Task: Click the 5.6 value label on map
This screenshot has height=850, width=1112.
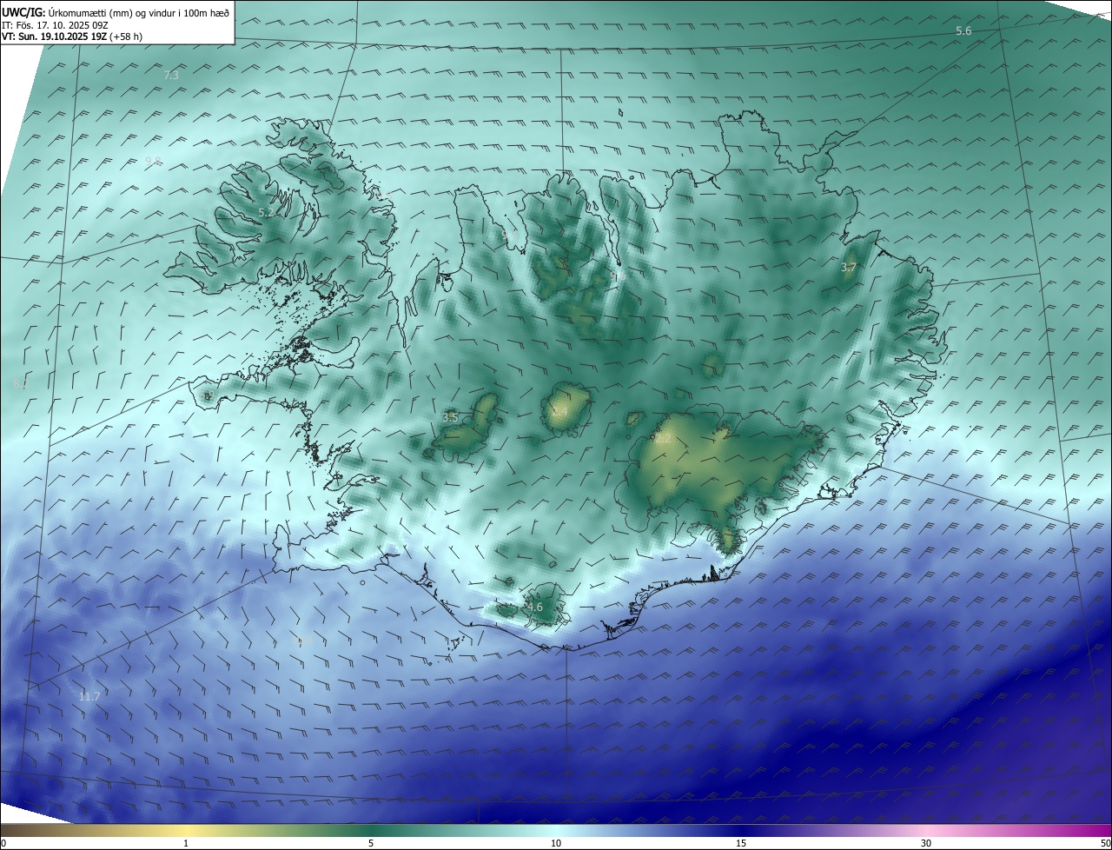Action: 963,31
